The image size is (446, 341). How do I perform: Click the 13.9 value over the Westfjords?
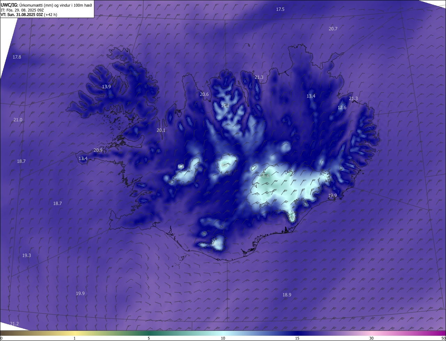(106, 86)
